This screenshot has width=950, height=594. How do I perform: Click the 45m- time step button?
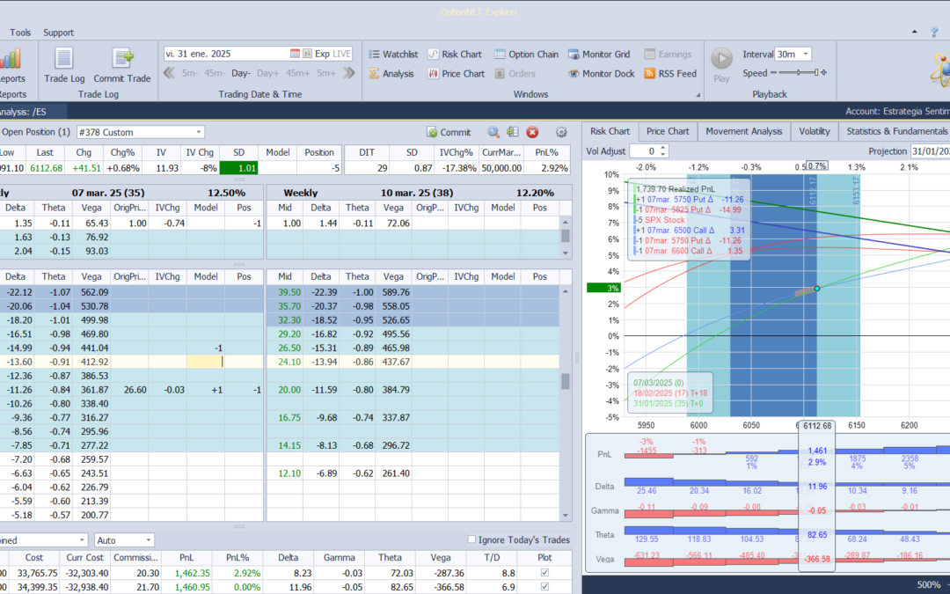point(215,73)
